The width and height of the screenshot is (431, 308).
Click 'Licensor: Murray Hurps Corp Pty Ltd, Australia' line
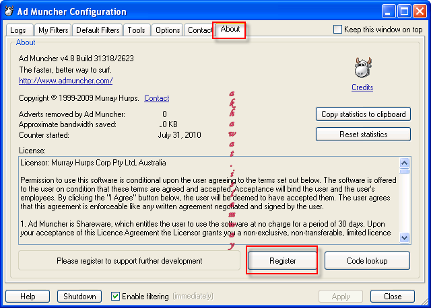(93, 163)
